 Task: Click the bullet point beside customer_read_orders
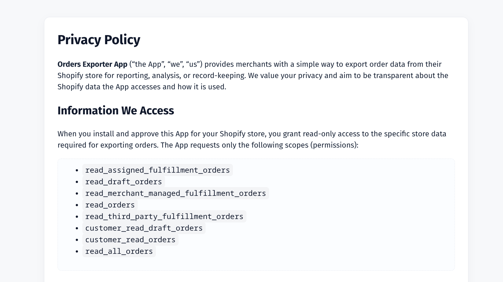tap(77, 240)
